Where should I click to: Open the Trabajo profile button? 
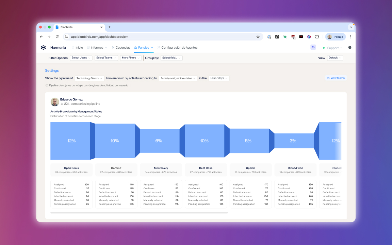pyautogui.click(x=336, y=37)
